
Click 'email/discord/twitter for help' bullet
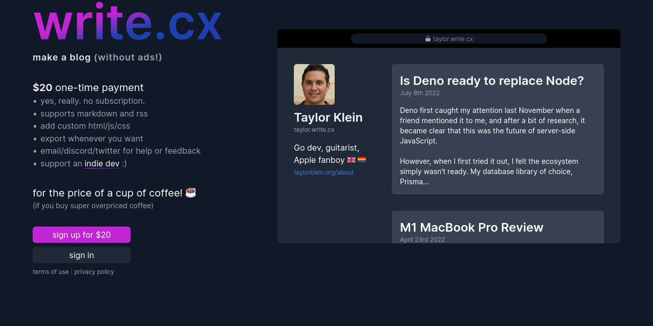[121, 151]
